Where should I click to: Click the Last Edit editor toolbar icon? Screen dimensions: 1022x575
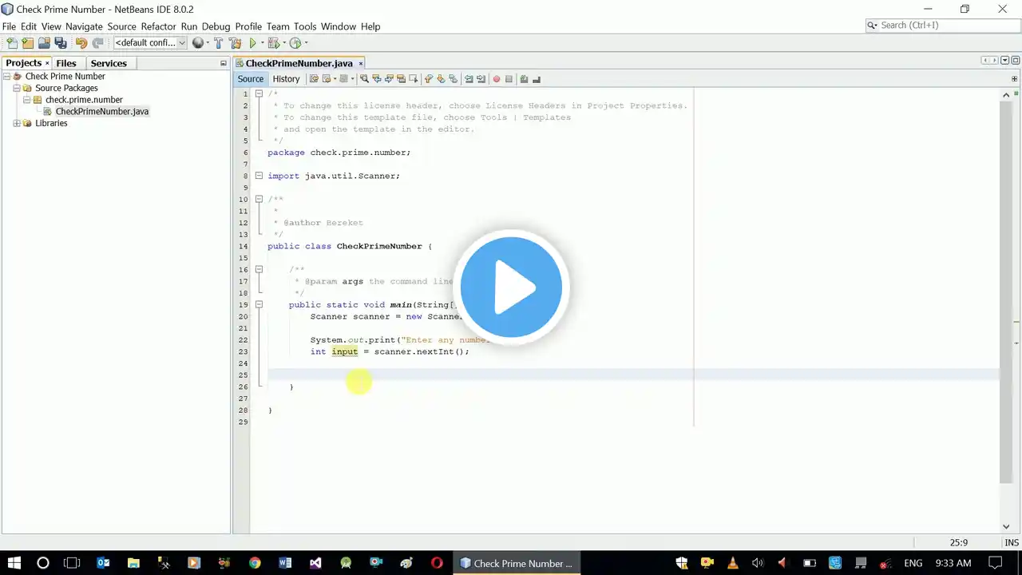click(314, 79)
